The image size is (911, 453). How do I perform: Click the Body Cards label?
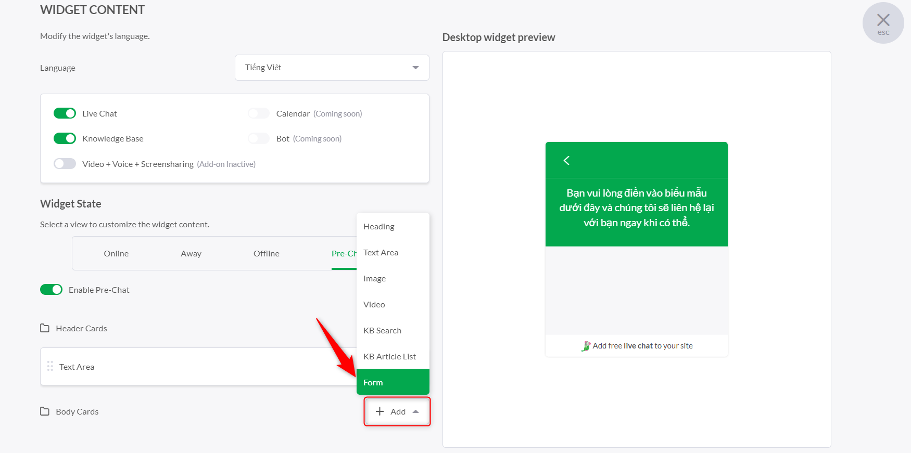77,411
